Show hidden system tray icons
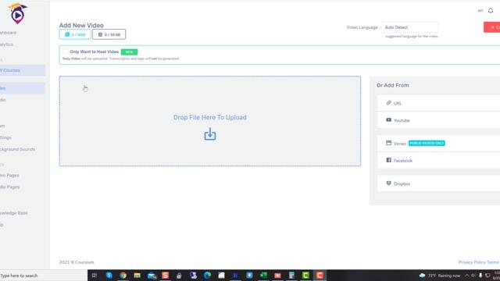500x281 pixels. click(x=467, y=276)
